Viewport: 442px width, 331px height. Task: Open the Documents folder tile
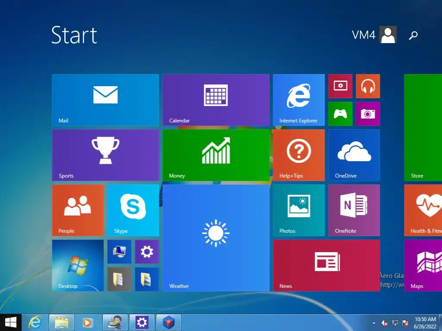[x=119, y=279]
